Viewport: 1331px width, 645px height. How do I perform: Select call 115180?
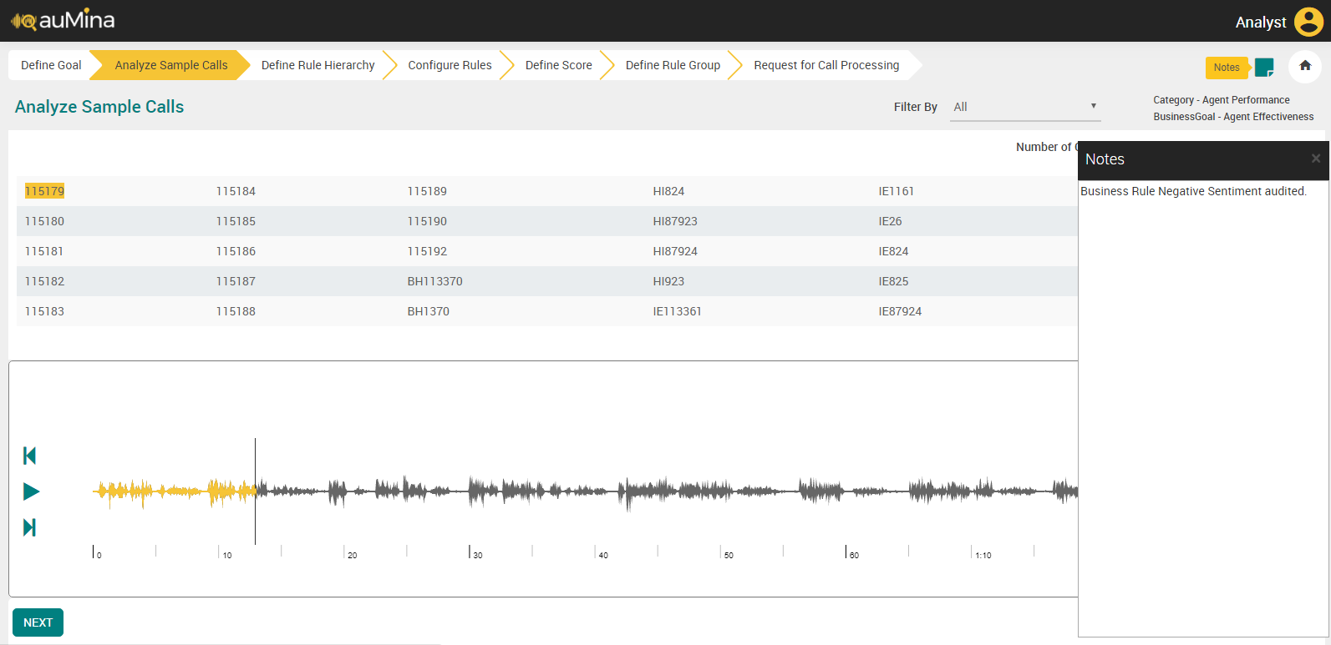coord(44,221)
